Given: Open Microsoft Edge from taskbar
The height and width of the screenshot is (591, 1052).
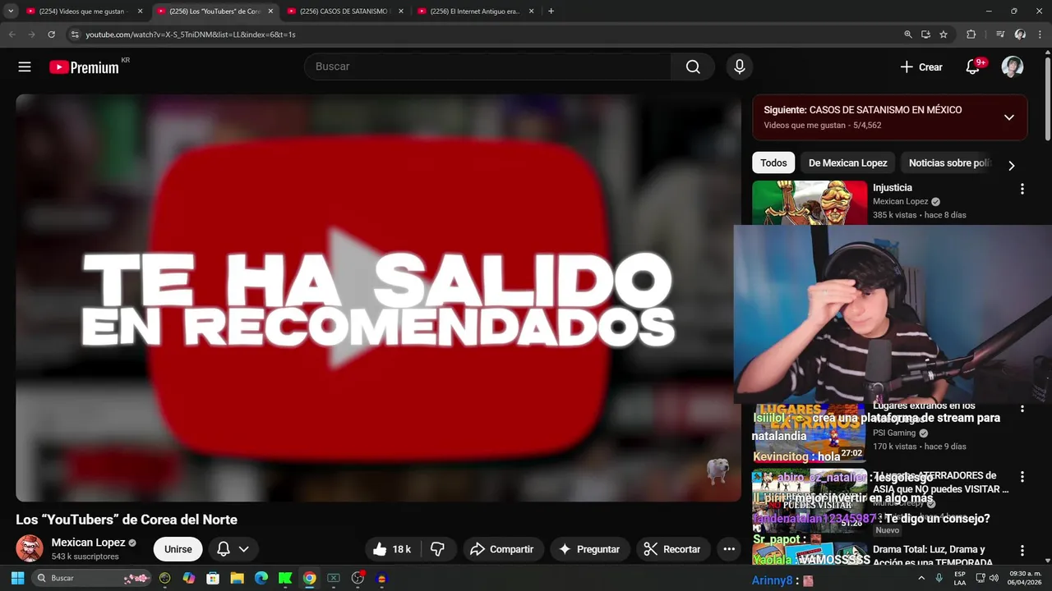Looking at the screenshot, I should pos(261,578).
